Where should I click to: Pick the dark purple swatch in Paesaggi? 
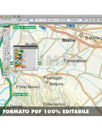tap(21, 58)
